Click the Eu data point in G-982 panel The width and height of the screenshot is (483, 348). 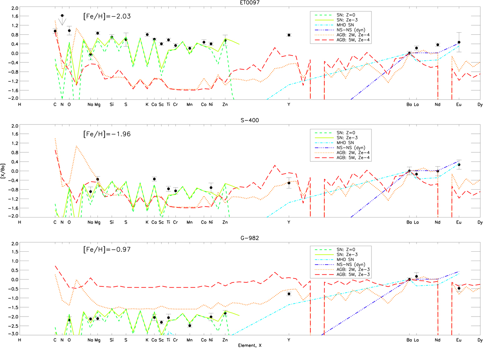pyautogui.click(x=459, y=288)
